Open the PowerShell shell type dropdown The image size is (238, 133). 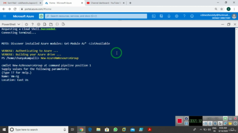point(11,24)
